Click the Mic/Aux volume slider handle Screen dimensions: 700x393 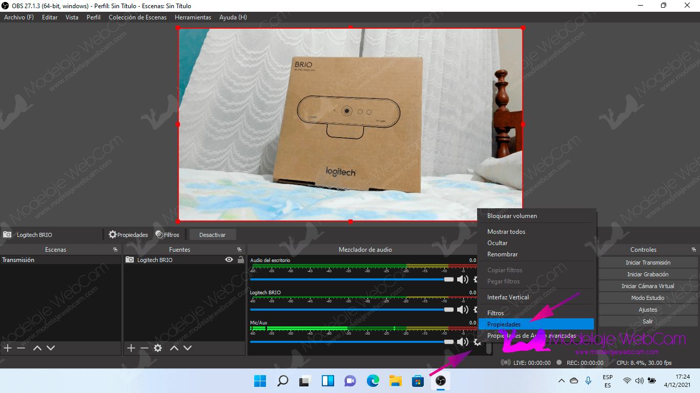point(449,341)
